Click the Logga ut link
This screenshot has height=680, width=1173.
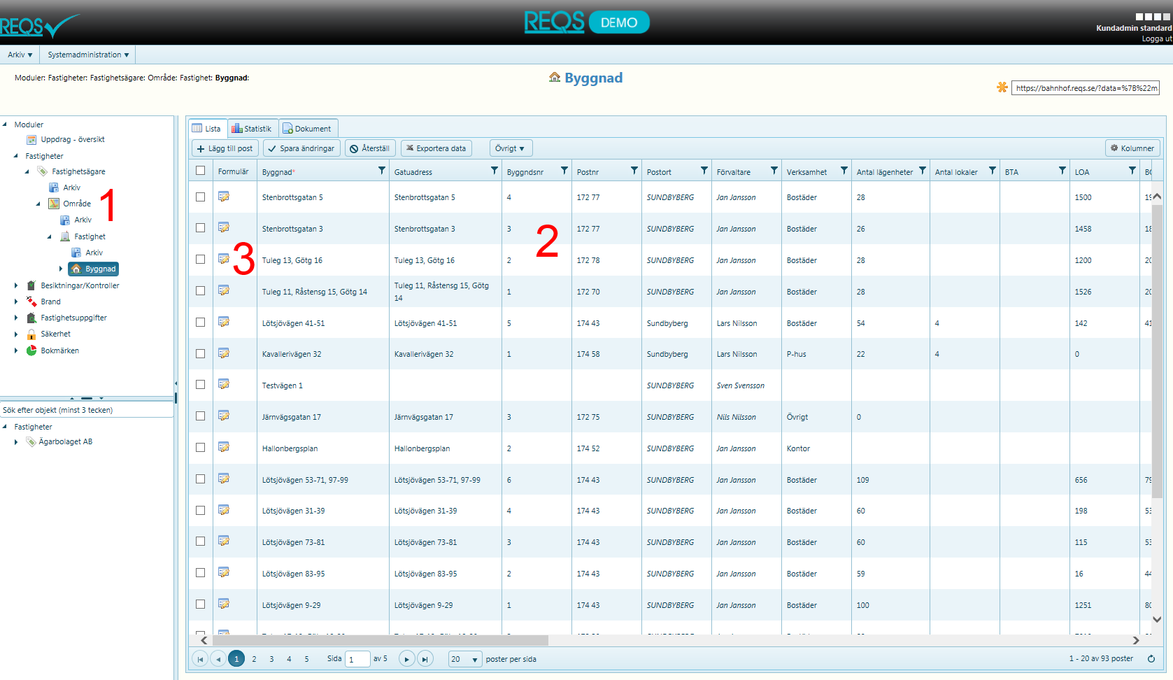pyautogui.click(x=1157, y=38)
